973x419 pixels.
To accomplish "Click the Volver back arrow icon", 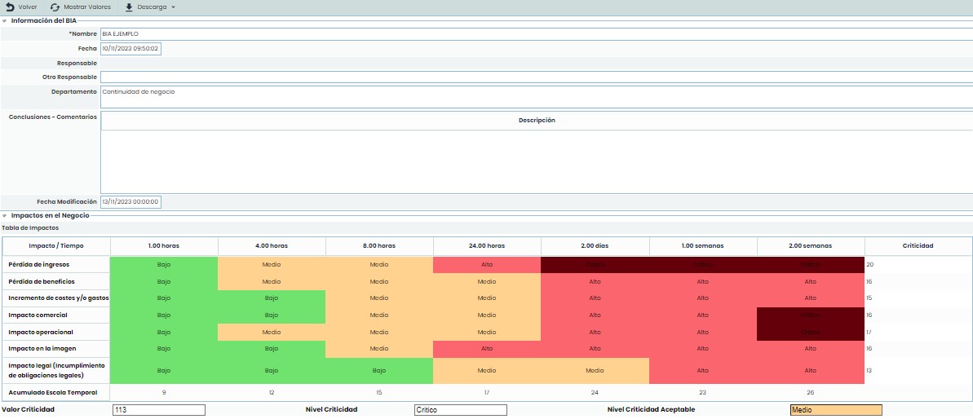I will click(10, 7).
